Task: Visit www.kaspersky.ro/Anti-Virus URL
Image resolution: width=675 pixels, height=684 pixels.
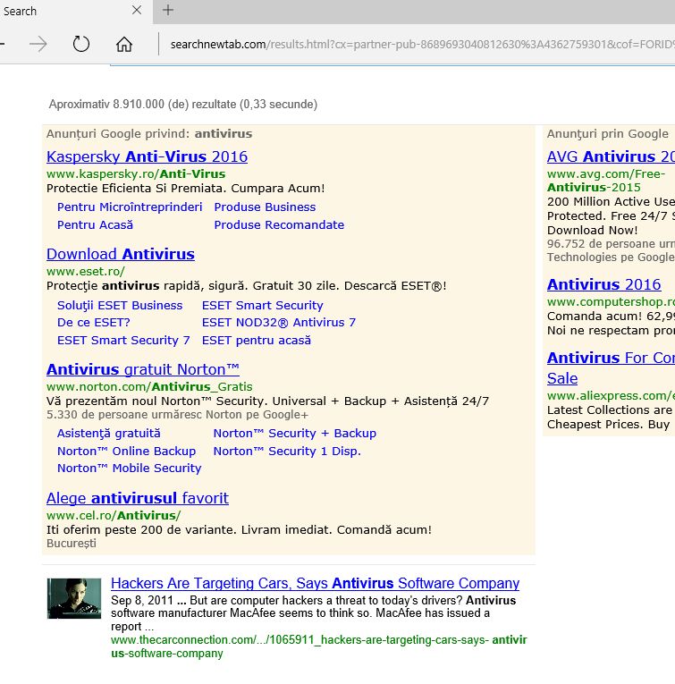Action: [136, 173]
